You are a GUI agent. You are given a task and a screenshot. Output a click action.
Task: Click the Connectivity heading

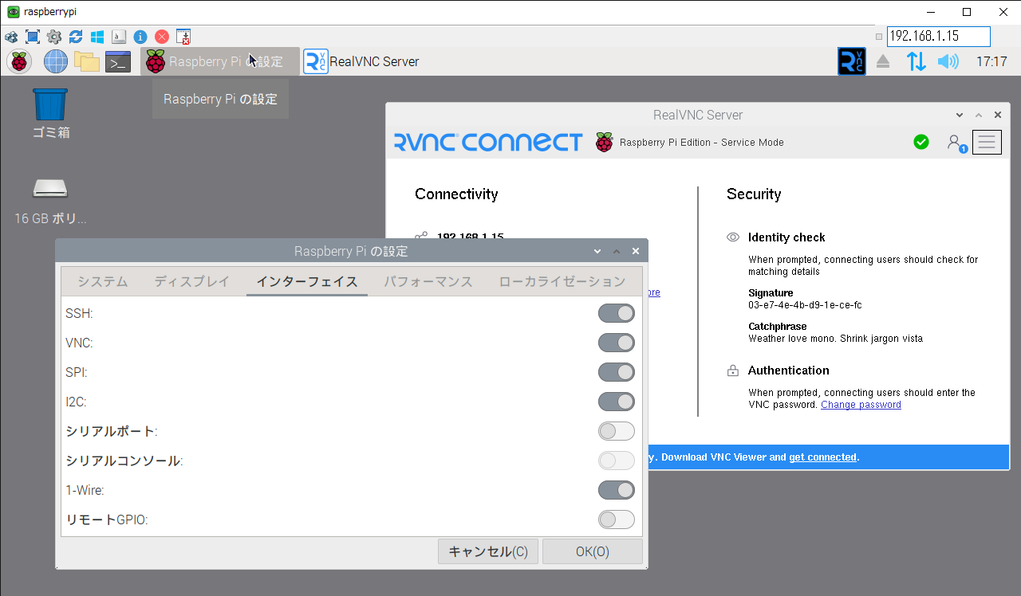456,194
